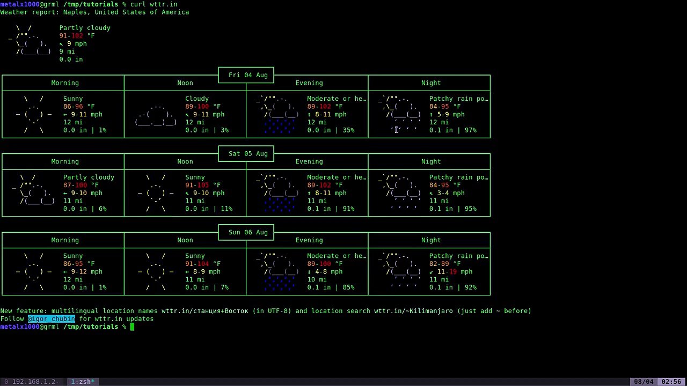Screen dimensions: 687x386
Task: Click Friday evening's heavy rain ASCII icon
Action: pos(277,114)
